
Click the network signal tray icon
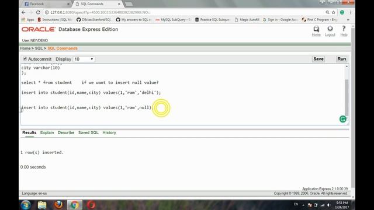point(323,205)
